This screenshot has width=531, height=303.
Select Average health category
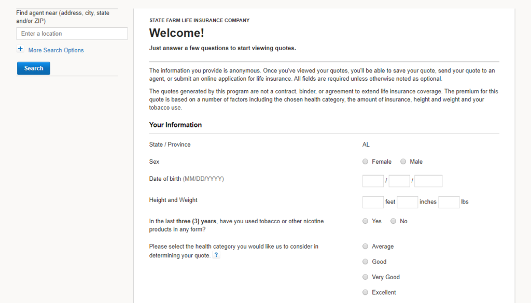[366, 247]
